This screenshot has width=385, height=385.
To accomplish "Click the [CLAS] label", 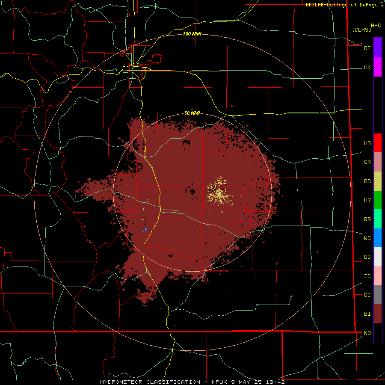I will pos(361,30).
